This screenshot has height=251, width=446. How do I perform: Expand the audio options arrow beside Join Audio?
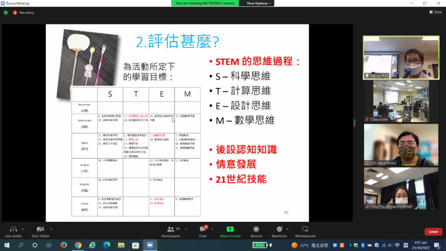[23, 228]
